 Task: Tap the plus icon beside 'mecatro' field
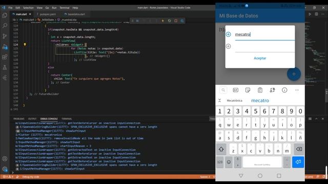(x=228, y=34)
